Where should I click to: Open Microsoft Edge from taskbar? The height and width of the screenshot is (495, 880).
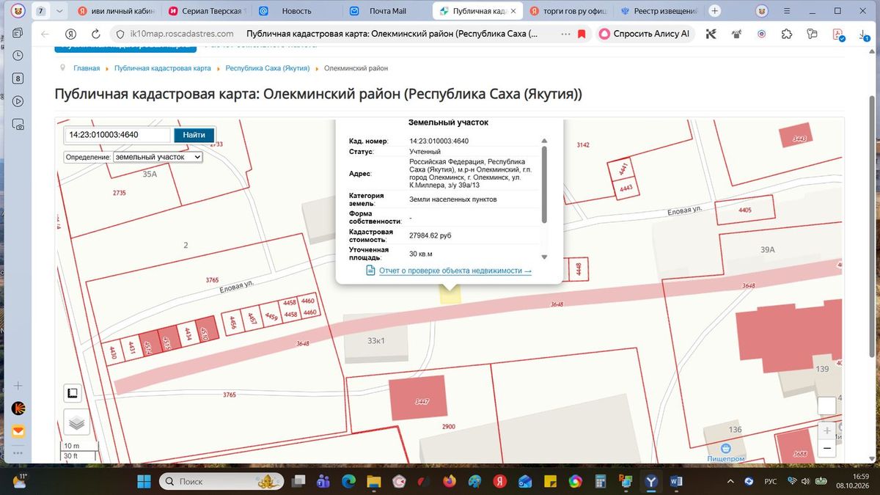[x=348, y=481]
